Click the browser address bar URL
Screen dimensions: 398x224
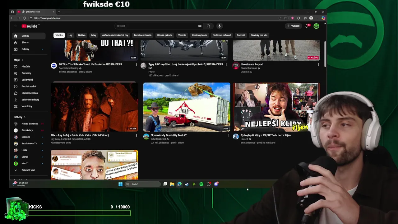coord(47,18)
